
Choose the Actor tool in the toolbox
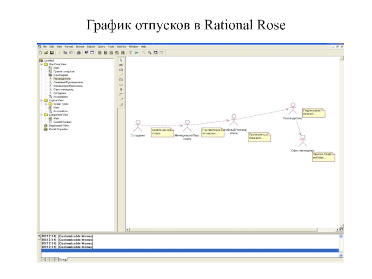coord(121,89)
